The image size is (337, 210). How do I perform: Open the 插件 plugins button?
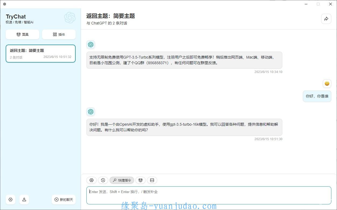pos(59,34)
